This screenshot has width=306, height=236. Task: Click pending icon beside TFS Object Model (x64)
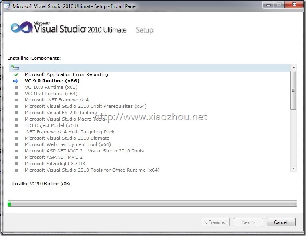[x=16, y=126]
